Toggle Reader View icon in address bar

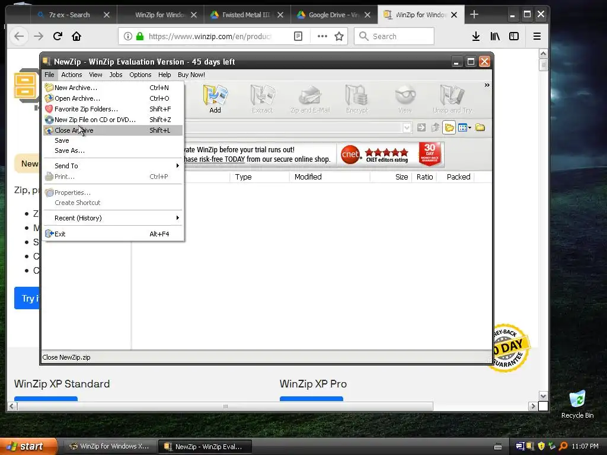(298, 36)
